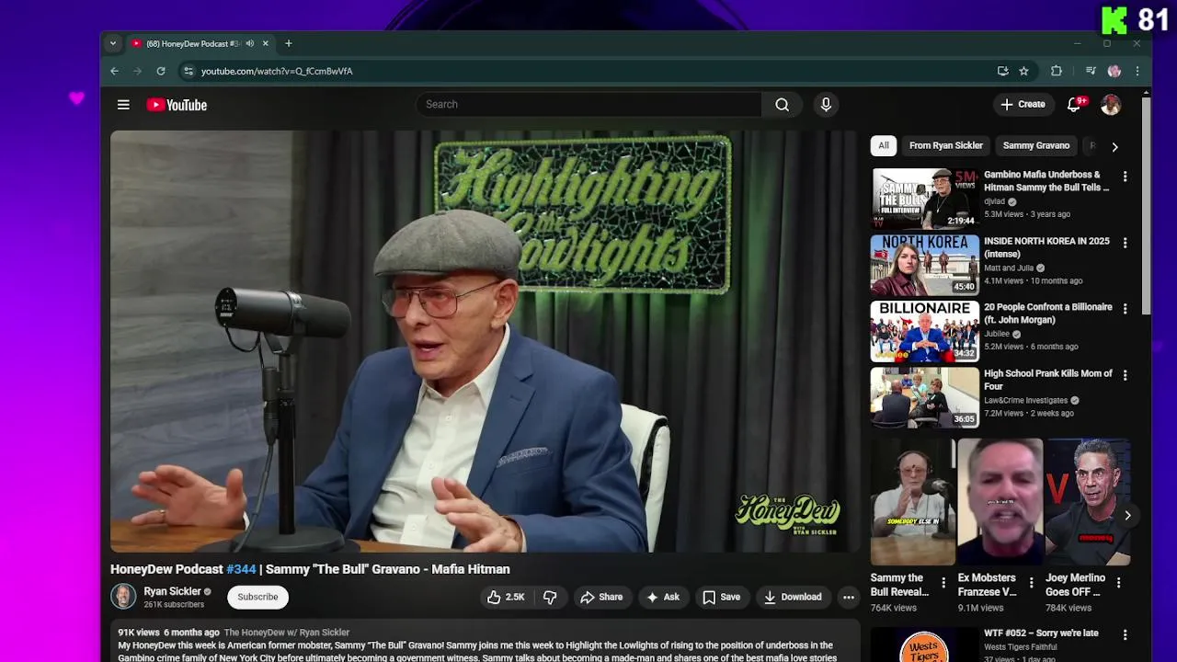Open a new browser tab

289,43
